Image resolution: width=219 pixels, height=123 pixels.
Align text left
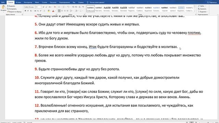(59, 11)
